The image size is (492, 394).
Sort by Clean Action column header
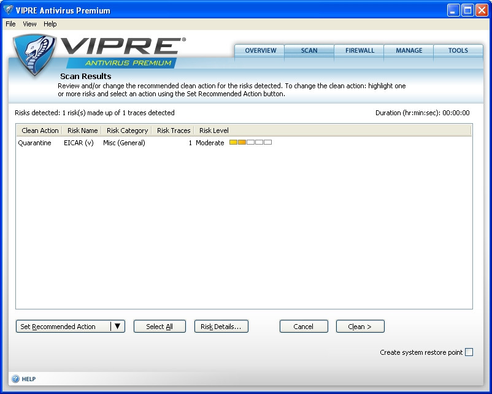[40, 131]
